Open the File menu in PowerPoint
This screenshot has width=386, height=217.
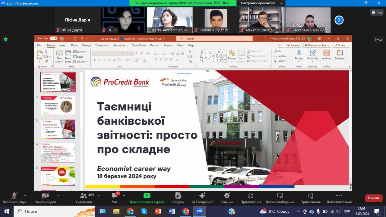click(39, 45)
